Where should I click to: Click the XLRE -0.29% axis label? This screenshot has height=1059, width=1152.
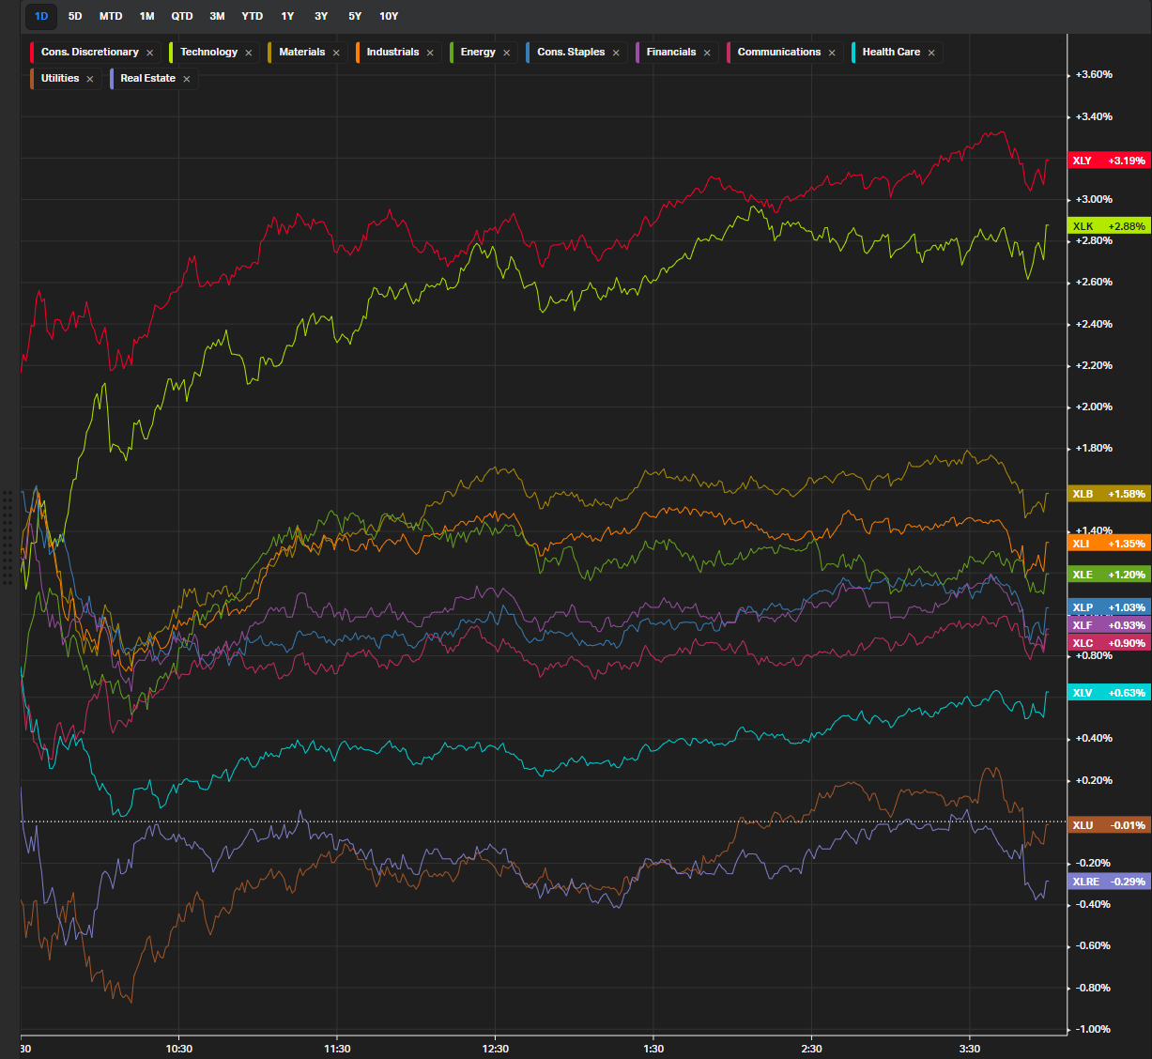(1109, 882)
